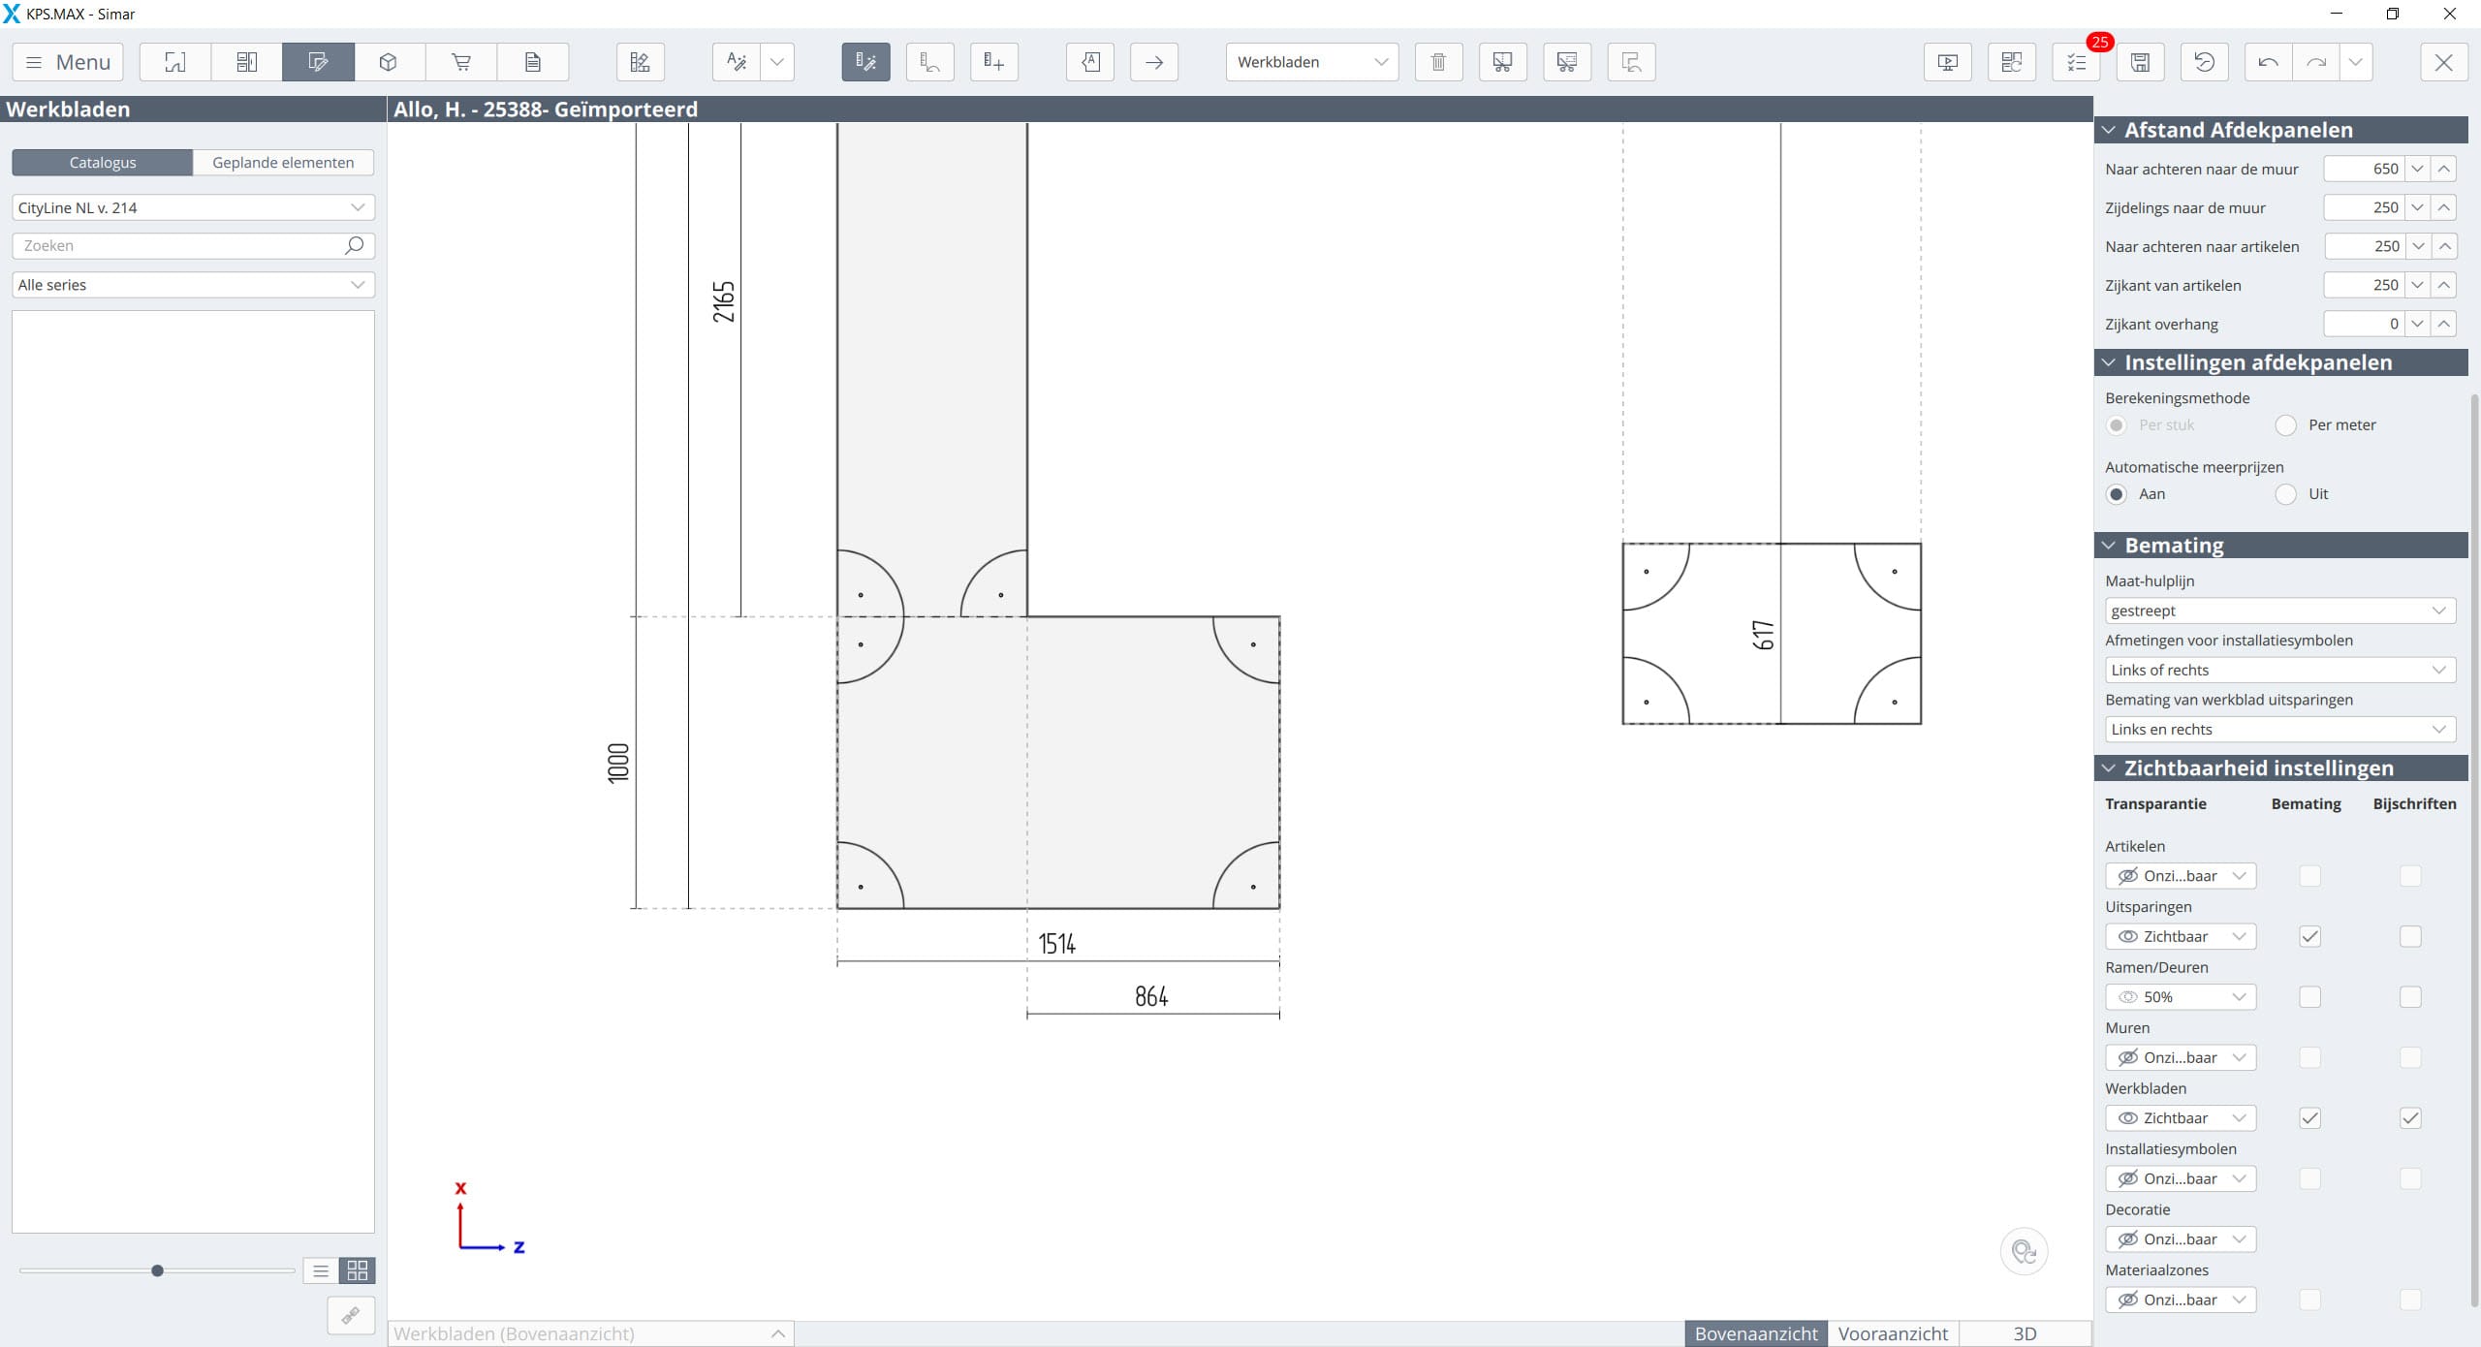The height and width of the screenshot is (1347, 2481).
Task: Click the room floor plan icon
Action: (175, 62)
